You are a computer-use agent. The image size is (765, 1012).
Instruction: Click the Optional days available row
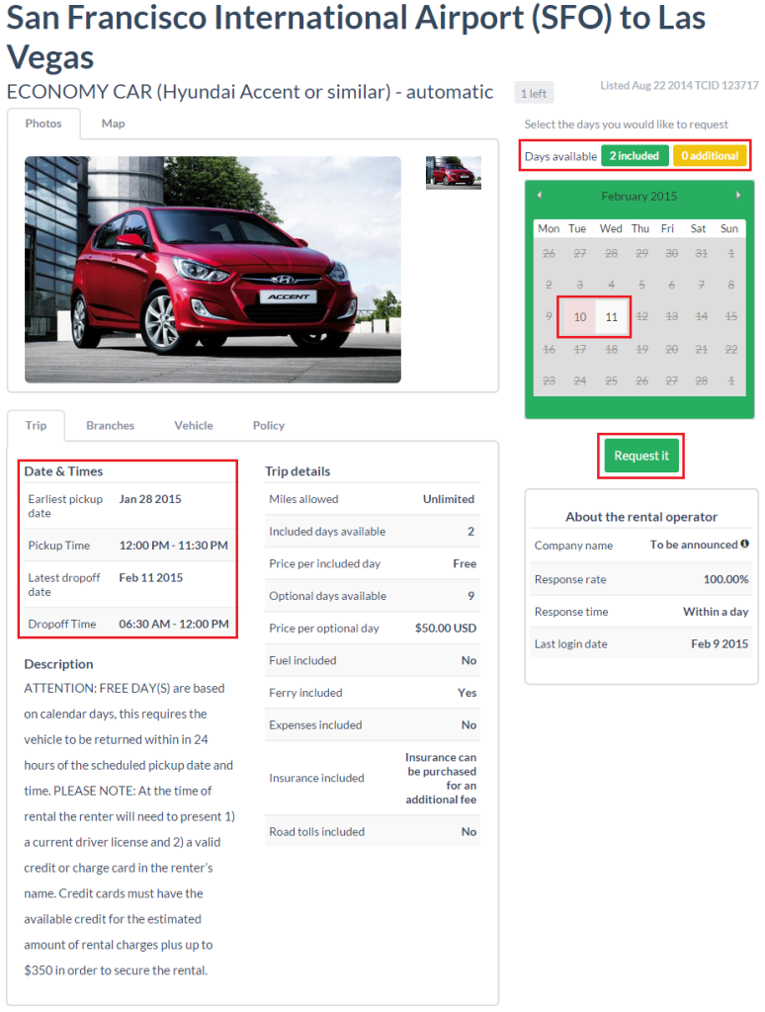click(373, 596)
